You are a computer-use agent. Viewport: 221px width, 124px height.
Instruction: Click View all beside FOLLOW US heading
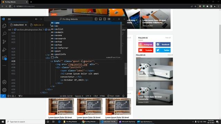pyautogui.click(x=168, y=38)
